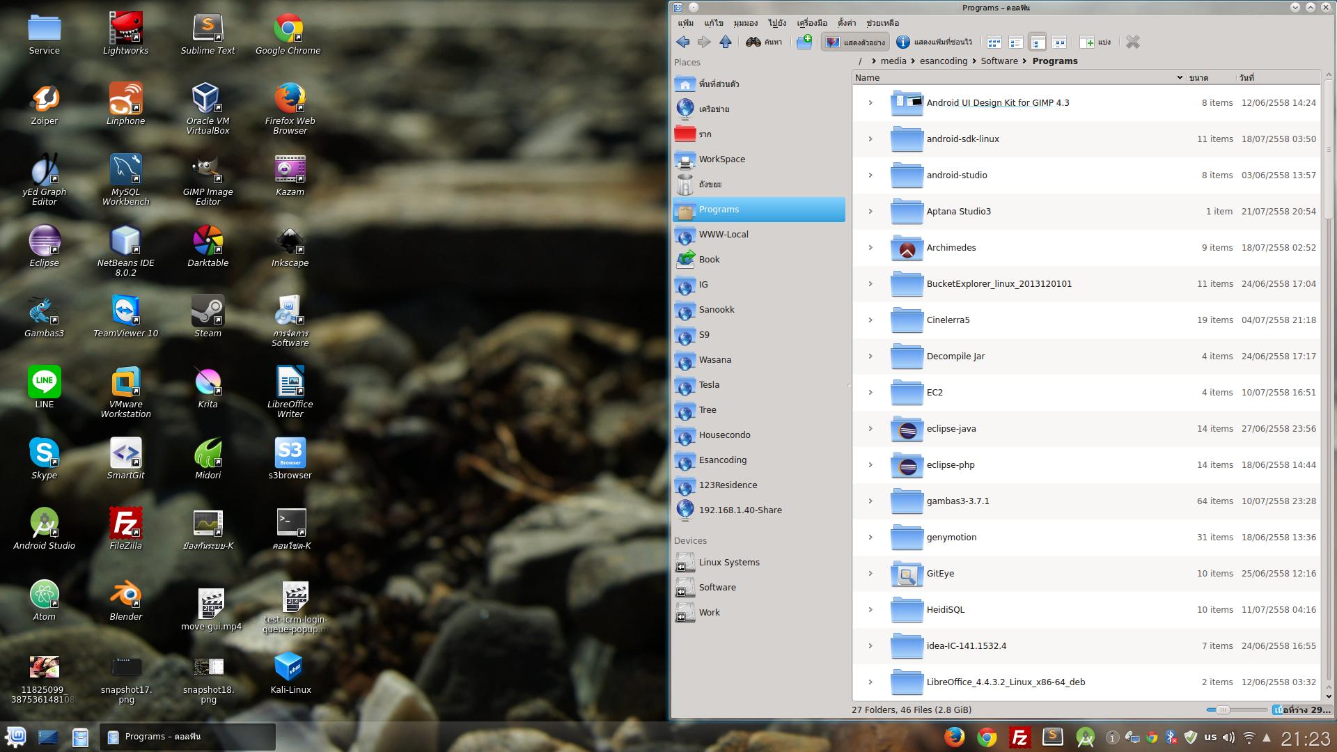Click the back navigation arrow in Dolphin
This screenshot has height=752, width=1337.
point(682,42)
